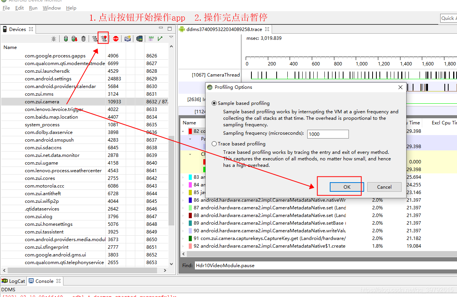Image resolution: width=457 pixels, height=297 pixels.
Task: Expand row 86 CameraMetadataNative.nativeWr
Action: [183, 200]
